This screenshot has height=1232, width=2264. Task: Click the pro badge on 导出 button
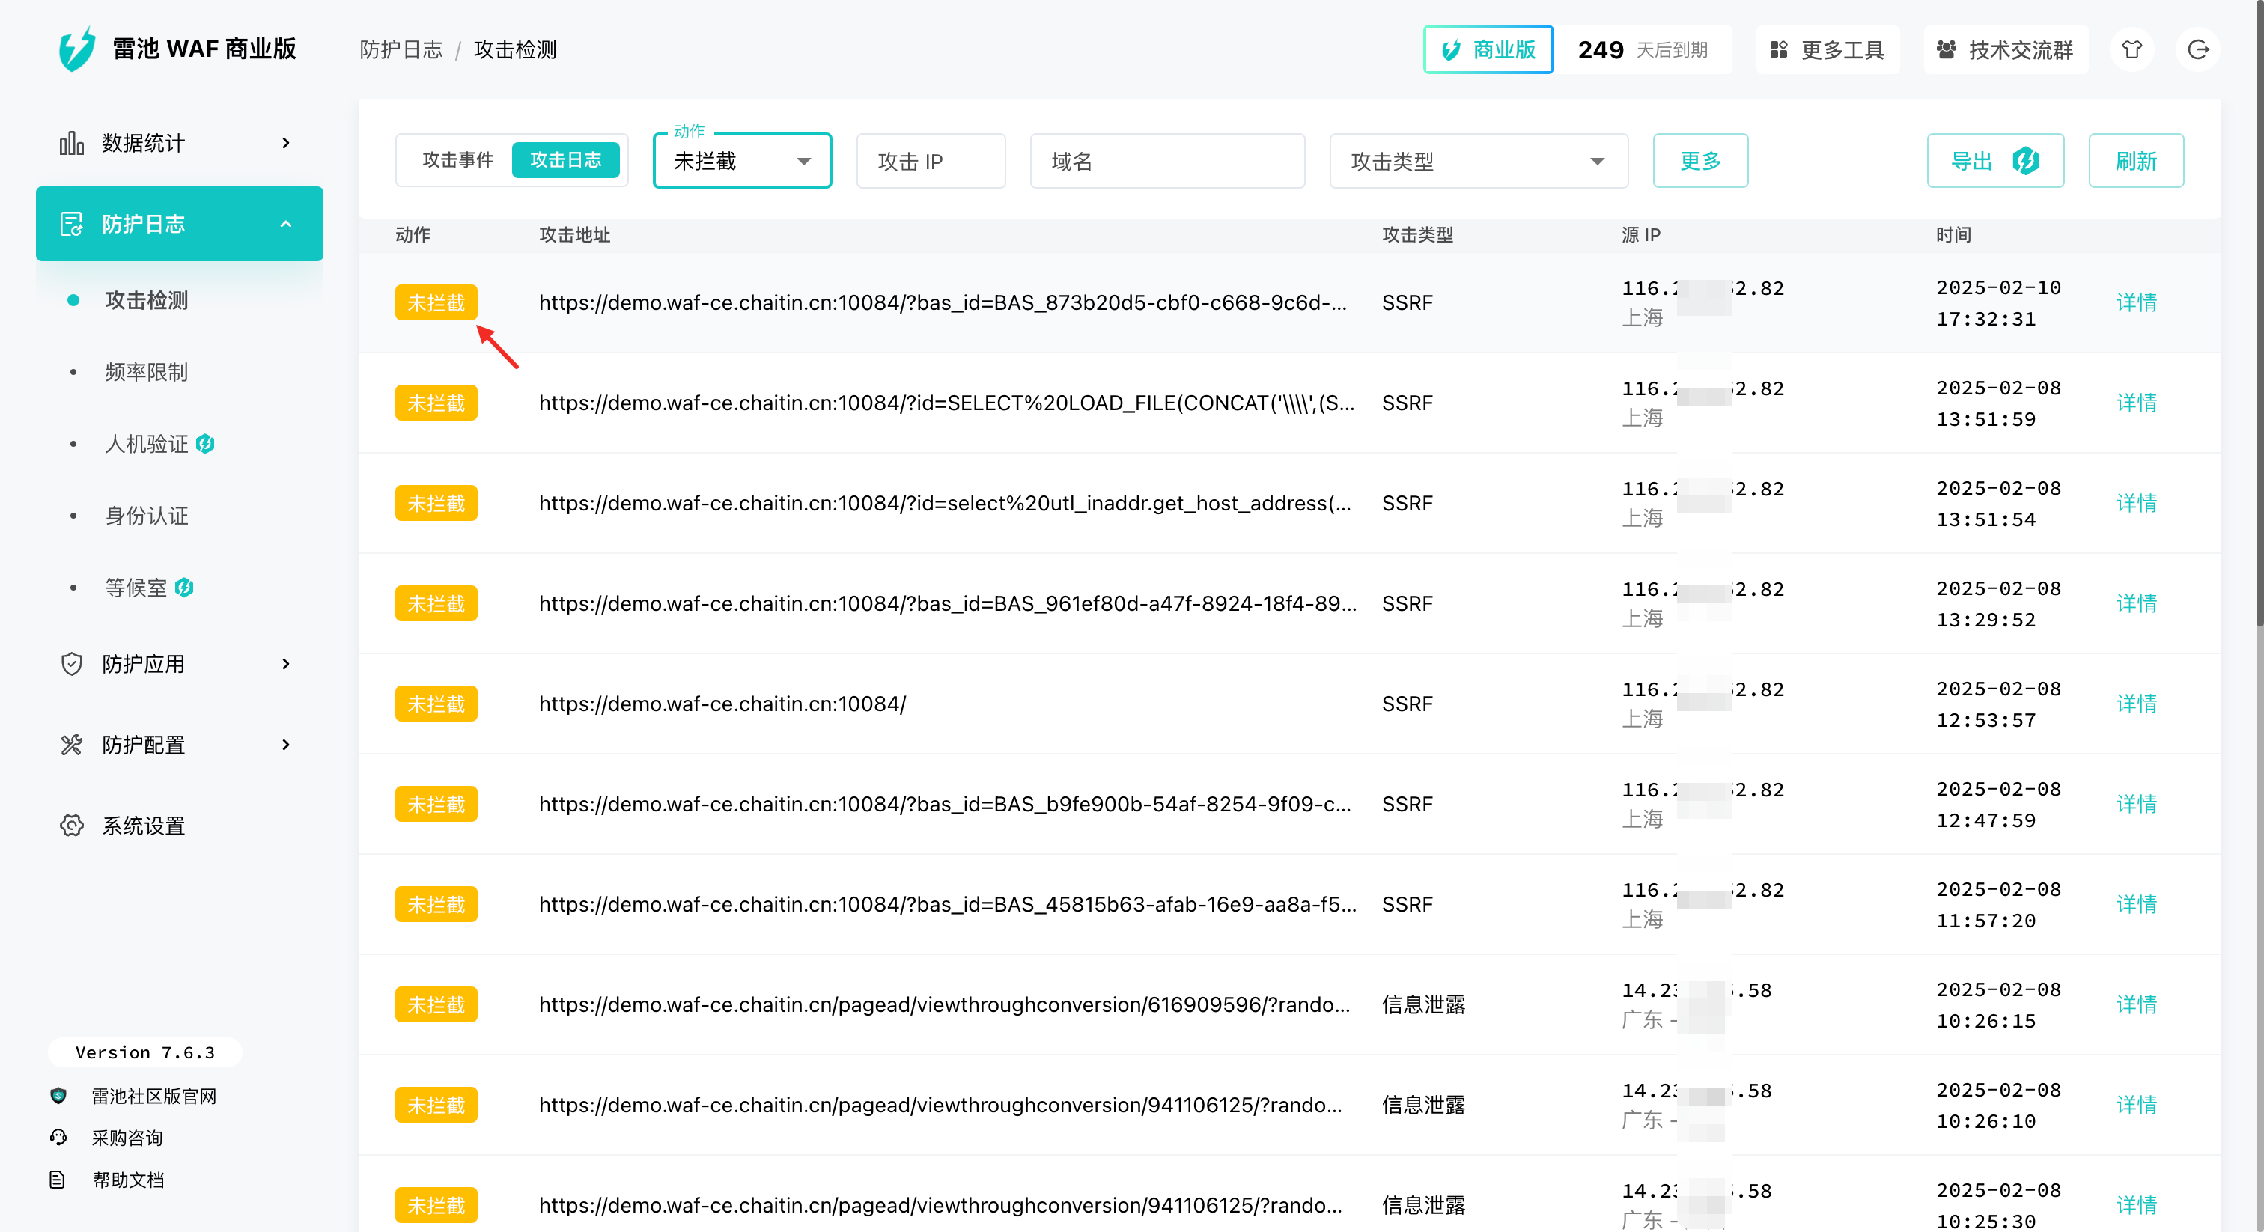tap(2026, 161)
